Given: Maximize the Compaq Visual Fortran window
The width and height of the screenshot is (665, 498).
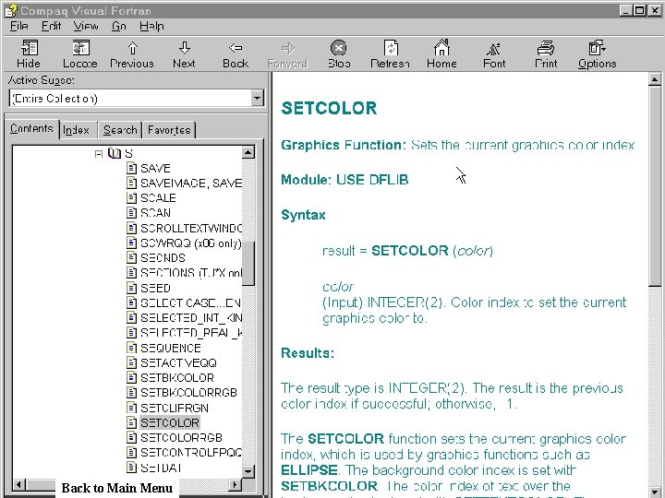Looking at the screenshot, I should click(x=639, y=10).
